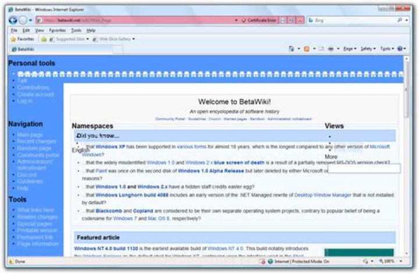Open Windows NT 4.0 build 1130 link
Viewport: 419px width, 274px height.
click(106, 248)
